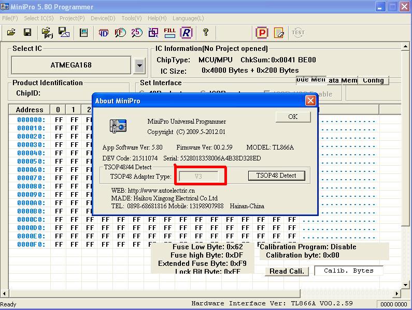Click the MiniPro icon in the title bar
The height and width of the screenshot is (310, 412).
click(5, 6)
